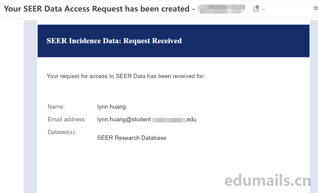
Task: Click the "SEER Incidence Data: Request Received" heading
Action: [x=114, y=41]
